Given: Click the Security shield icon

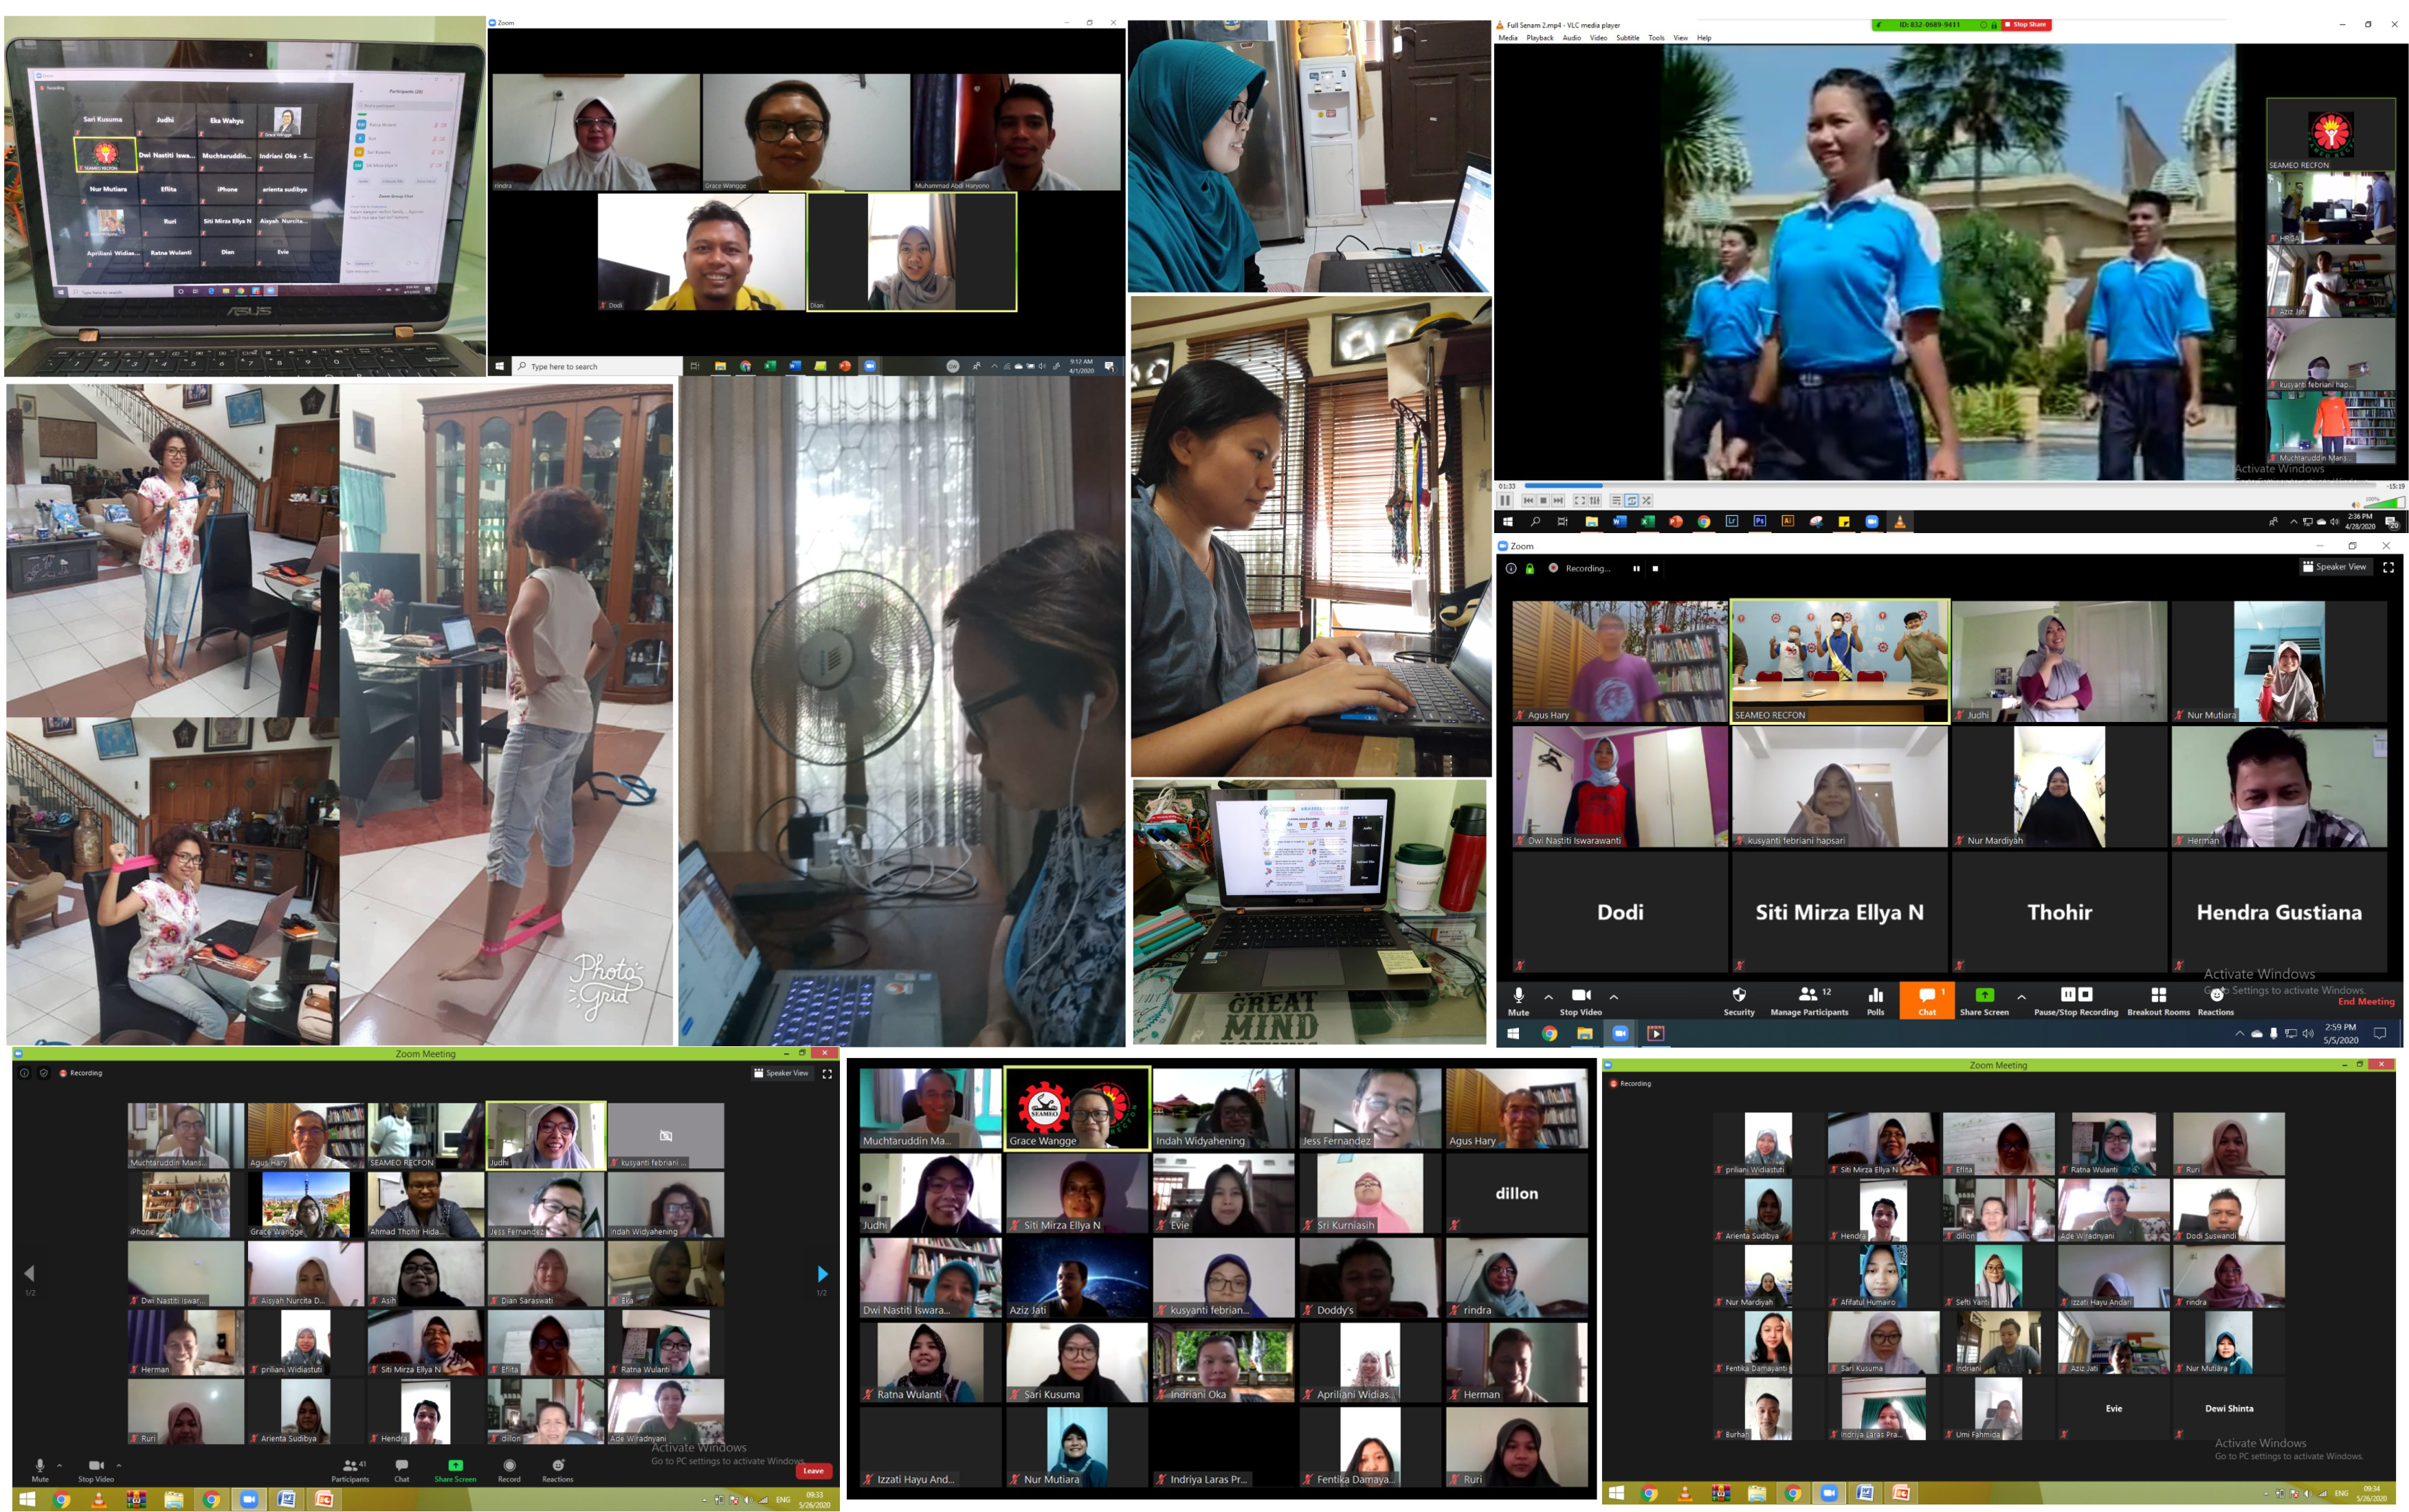Looking at the screenshot, I should 1739,996.
